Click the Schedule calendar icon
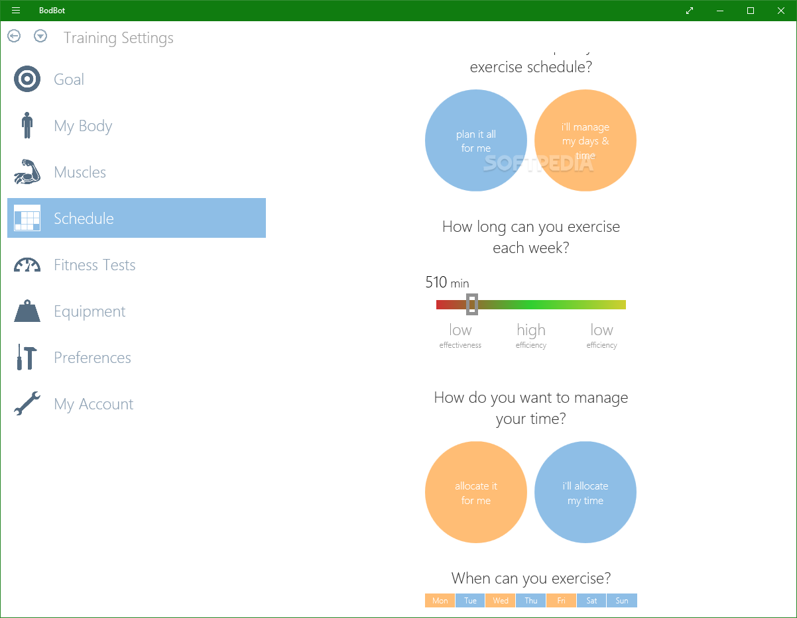Image resolution: width=797 pixels, height=618 pixels. pyautogui.click(x=27, y=218)
